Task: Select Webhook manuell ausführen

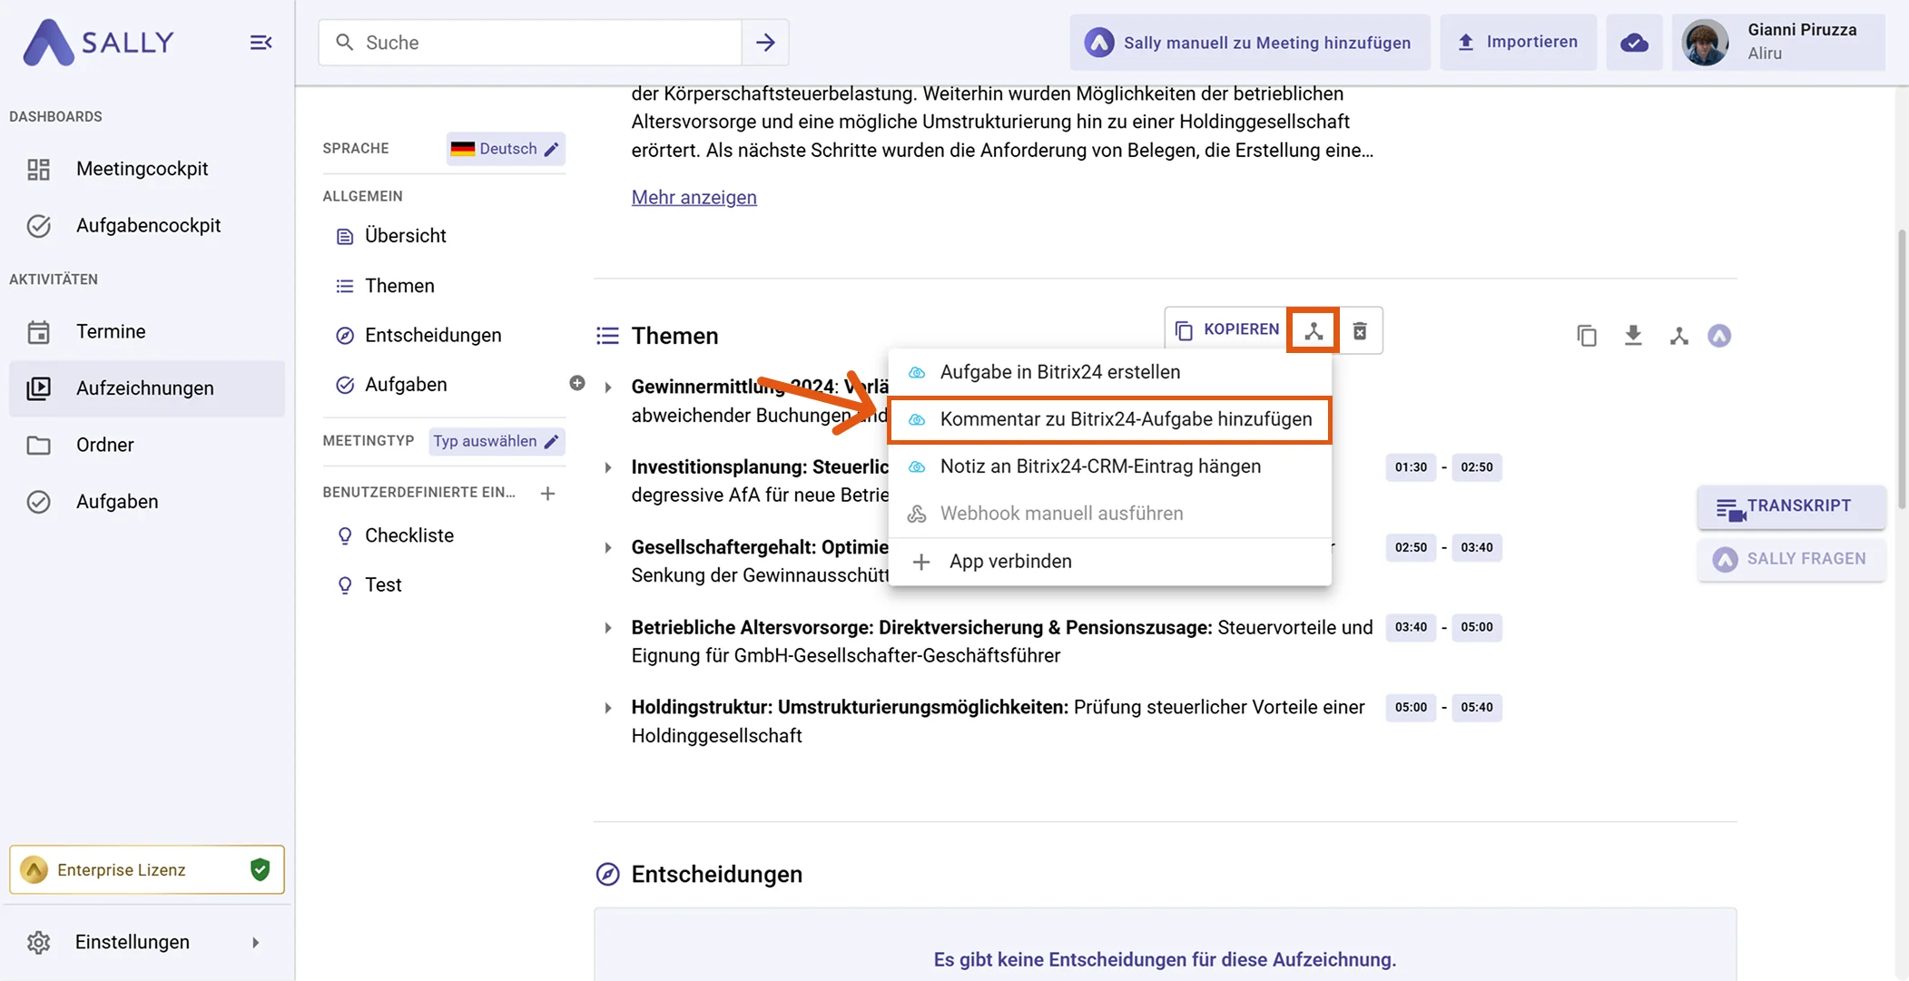Action: coord(1109,514)
